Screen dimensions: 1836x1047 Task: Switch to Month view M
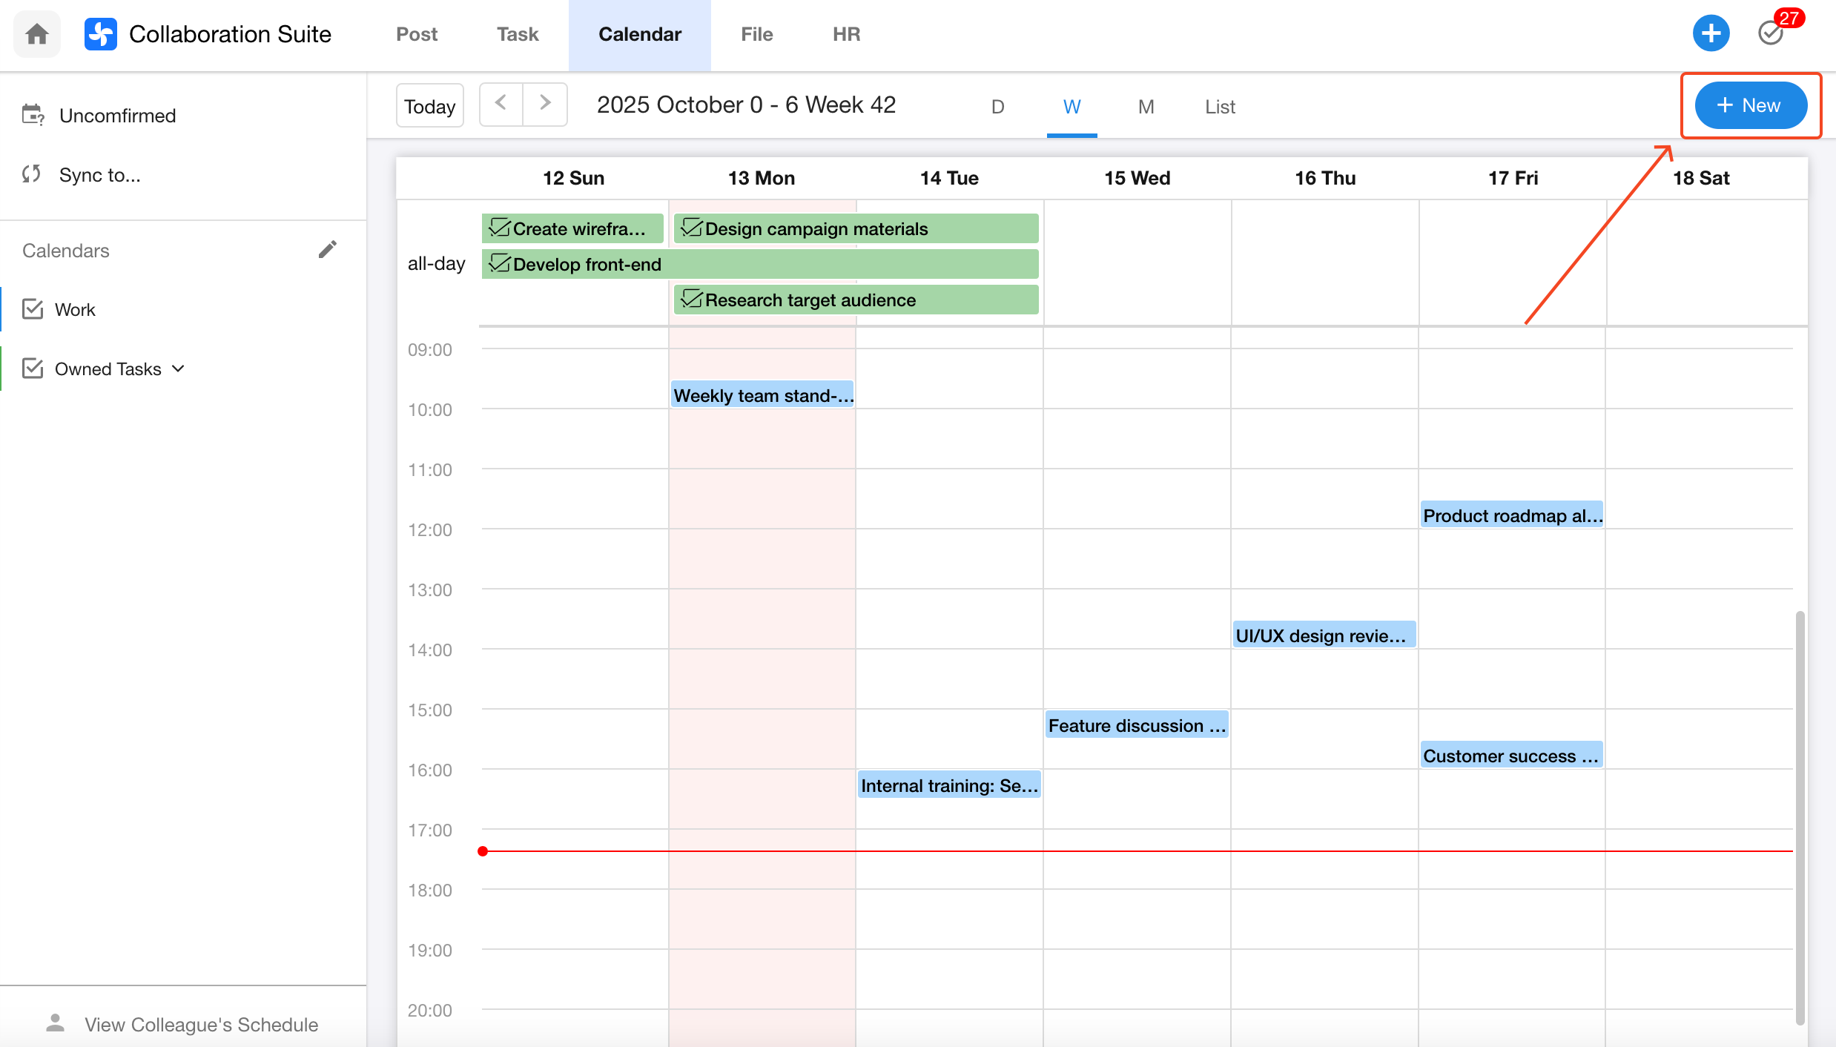click(1146, 107)
